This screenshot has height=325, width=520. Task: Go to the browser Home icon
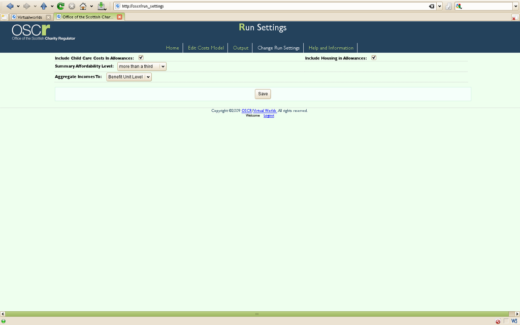83,6
